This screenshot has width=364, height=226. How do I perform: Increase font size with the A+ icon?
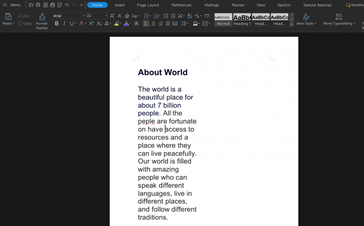point(112,16)
